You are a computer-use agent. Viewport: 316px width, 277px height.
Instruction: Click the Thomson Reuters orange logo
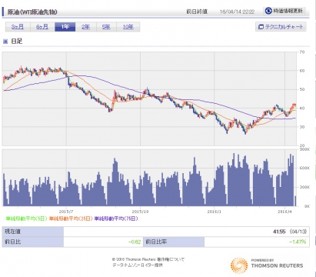pos(239,265)
